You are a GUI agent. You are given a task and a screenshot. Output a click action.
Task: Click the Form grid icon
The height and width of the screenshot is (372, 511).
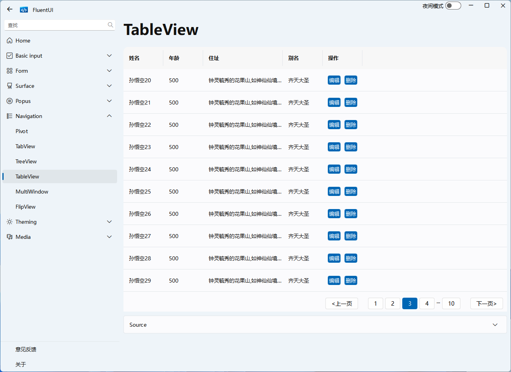10,71
